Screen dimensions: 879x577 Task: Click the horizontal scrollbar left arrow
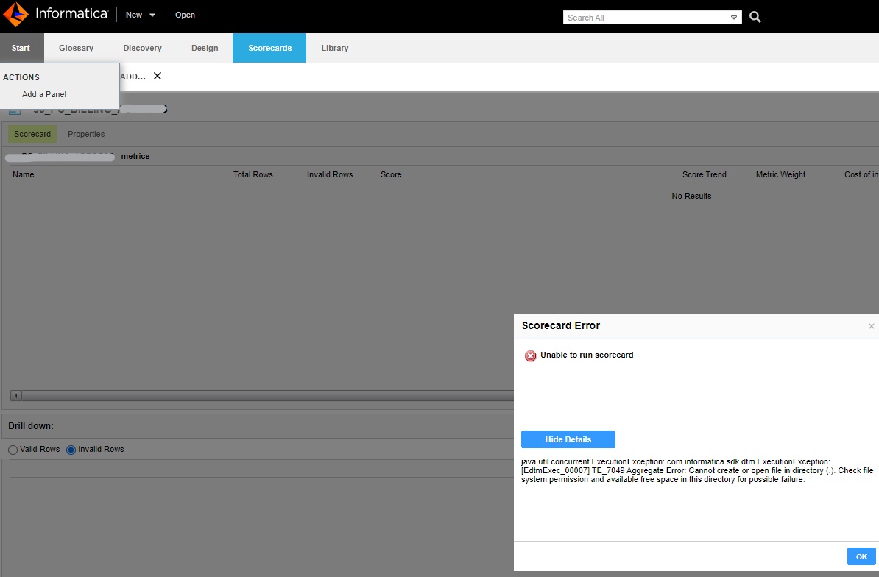pyautogui.click(x=16, y=395)
